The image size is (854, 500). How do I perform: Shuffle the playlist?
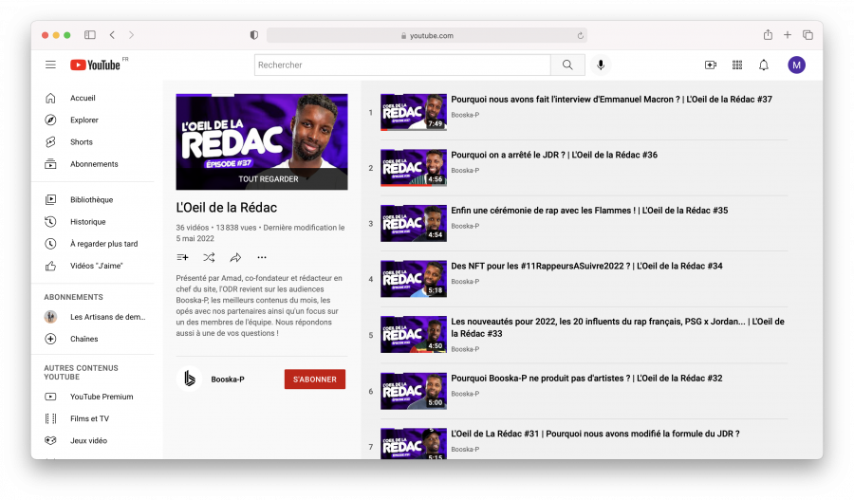209,257
